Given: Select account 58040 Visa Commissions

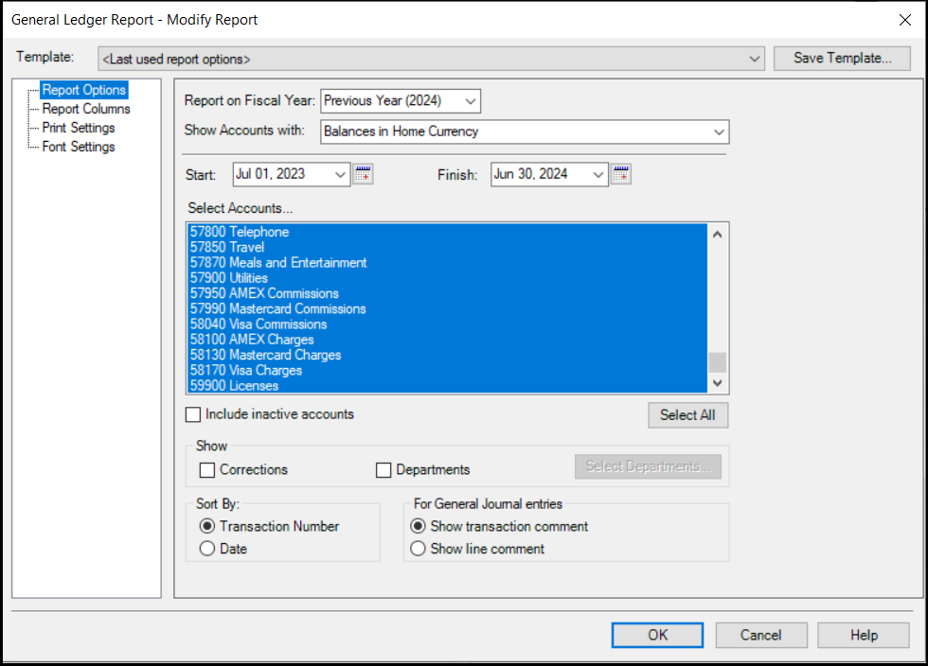Looking at the screenshot, I should (447, 324).
